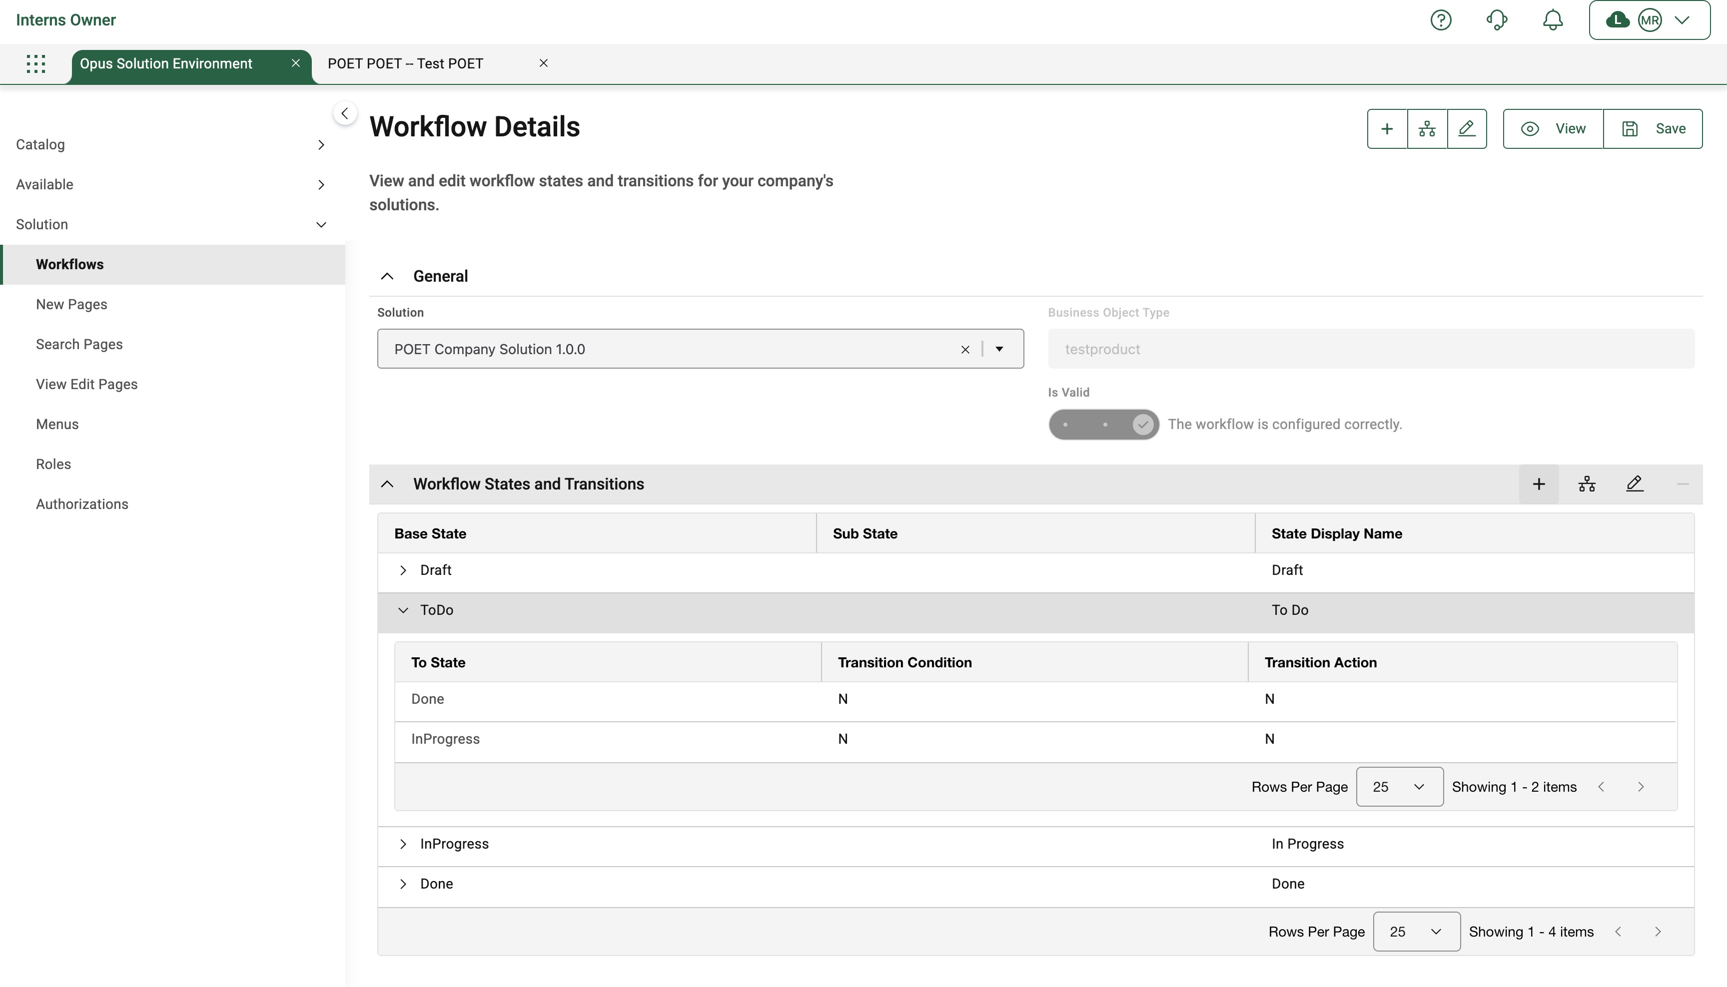Collapse the ToDo state row

point(403,611)
